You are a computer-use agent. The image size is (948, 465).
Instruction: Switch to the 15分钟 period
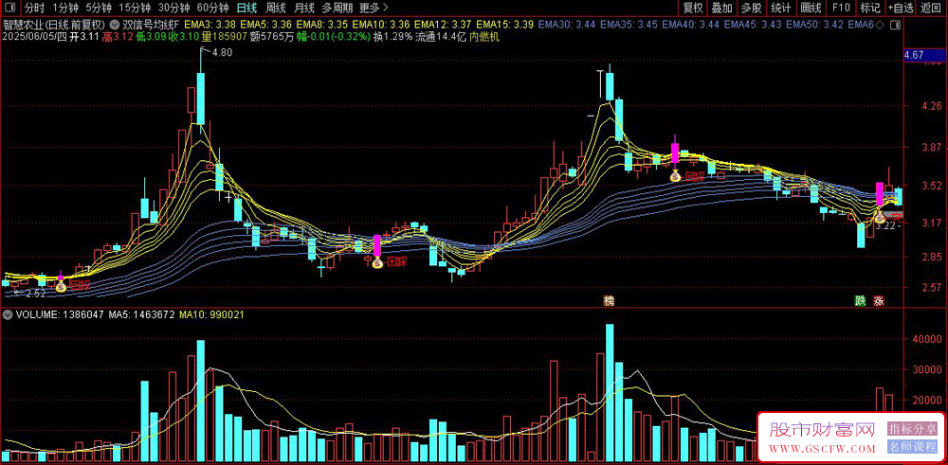[136, 8]
